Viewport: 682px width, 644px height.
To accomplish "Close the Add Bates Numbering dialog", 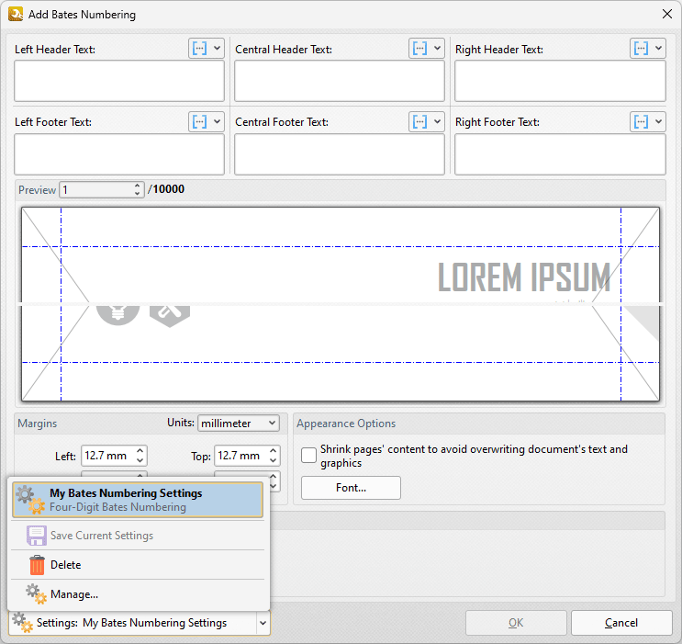I will coord(666,14).
